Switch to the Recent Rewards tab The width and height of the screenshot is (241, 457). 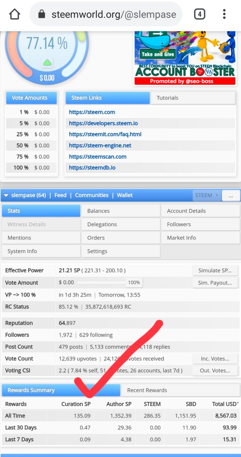(180, 390)
